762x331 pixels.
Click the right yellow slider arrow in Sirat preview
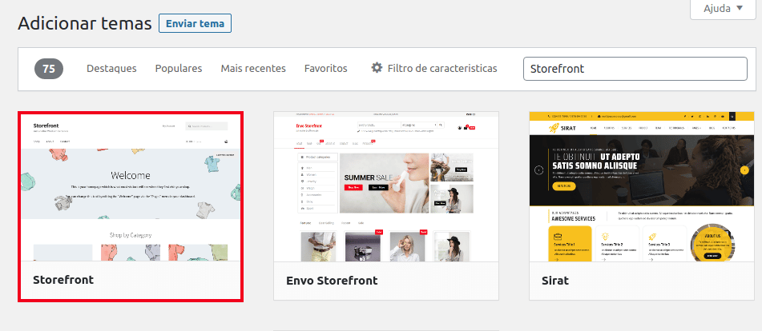(744, 170)
